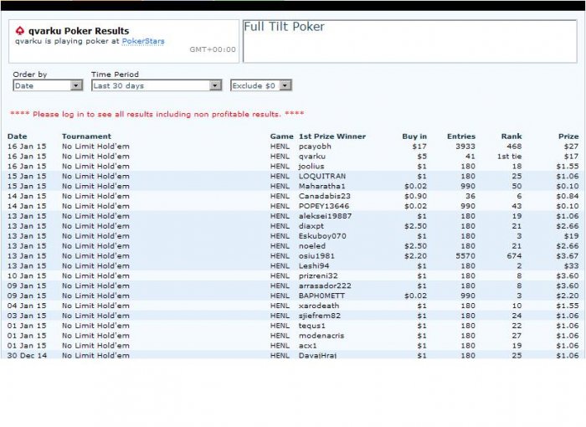Select winner name xarodeath
Screen dimensions: 586x427
[x=319, y=306]
